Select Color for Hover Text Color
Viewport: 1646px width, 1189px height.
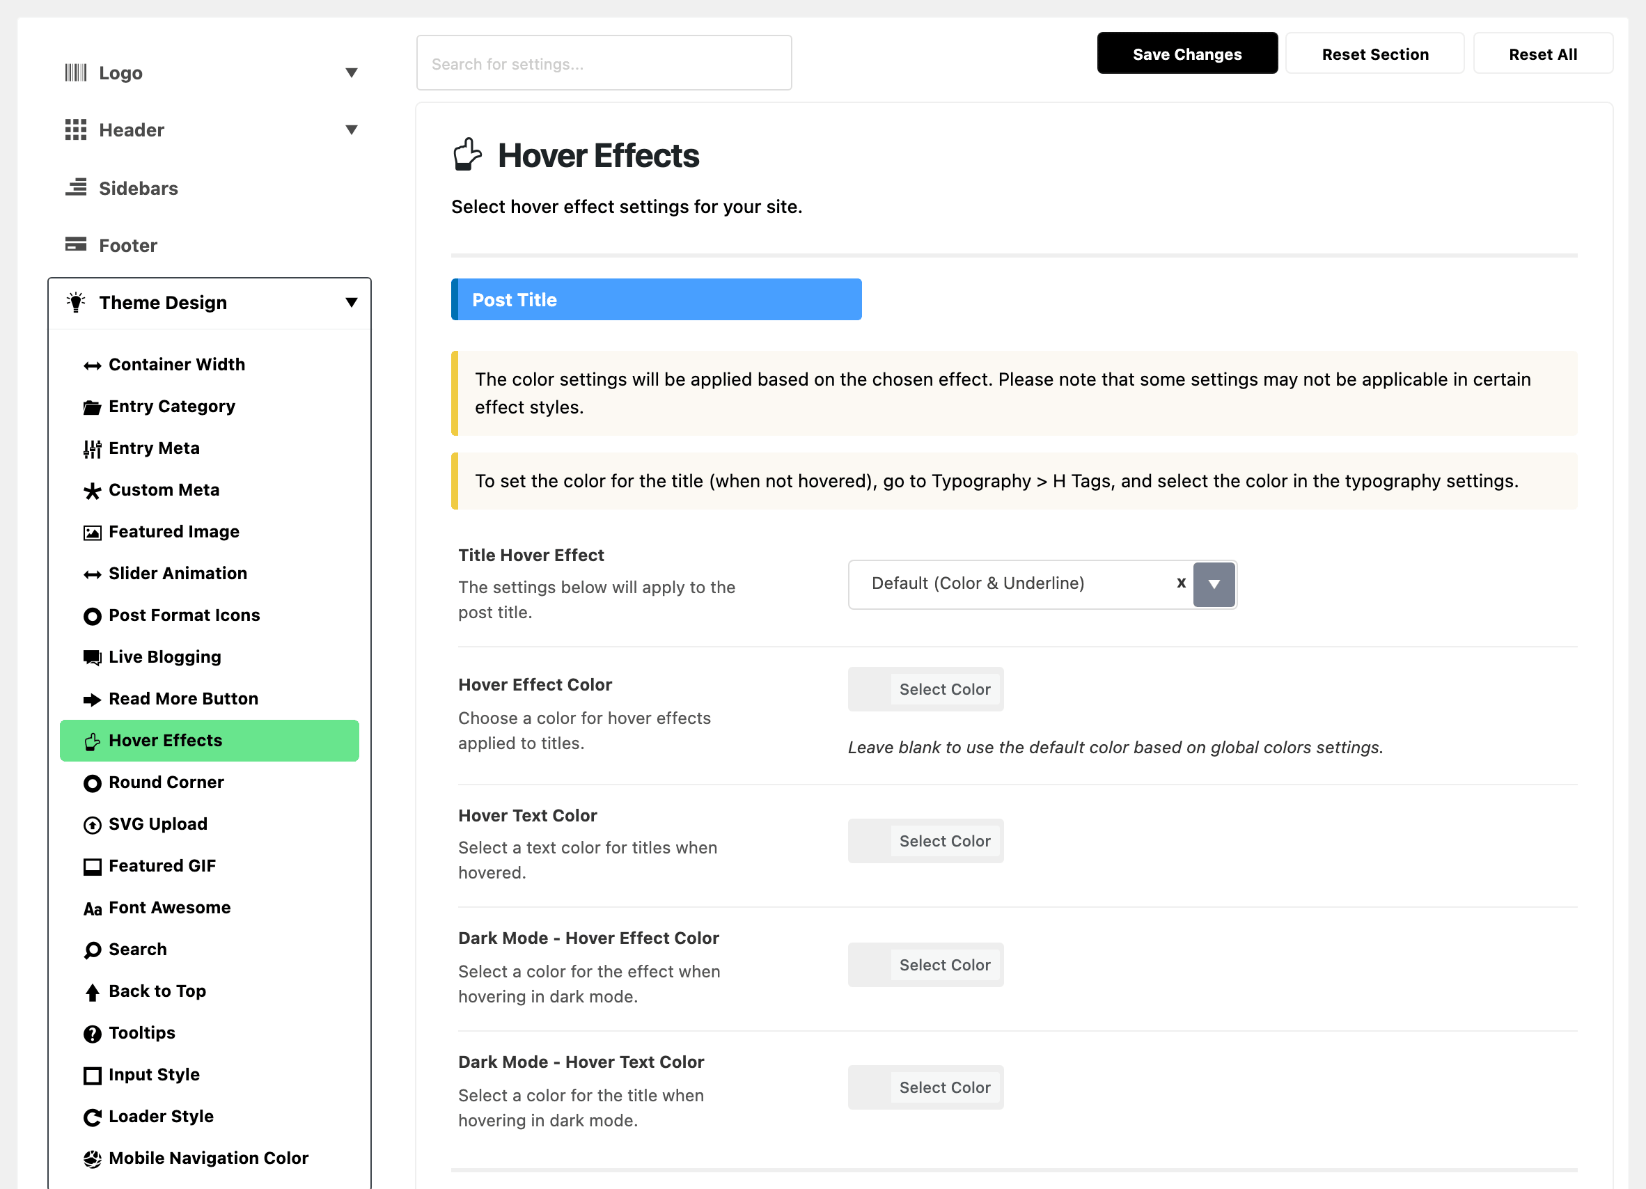coord(925,841)
